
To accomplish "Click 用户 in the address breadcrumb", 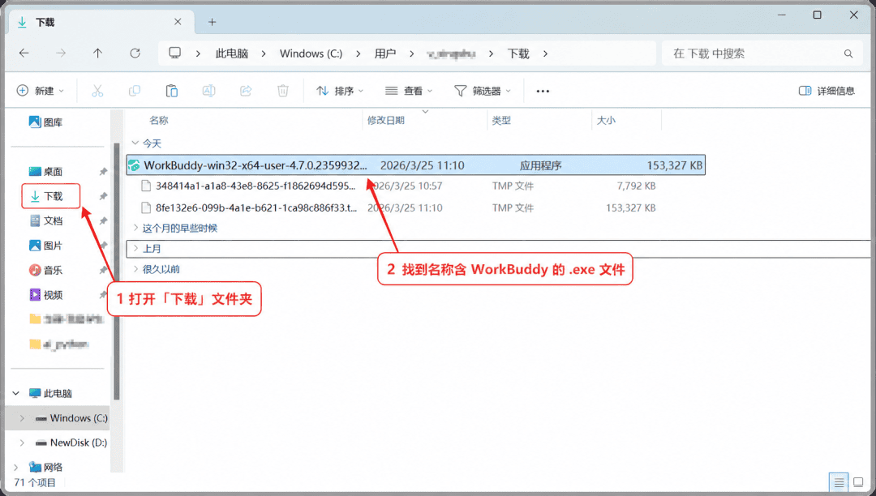I will (x=385, y=53).
